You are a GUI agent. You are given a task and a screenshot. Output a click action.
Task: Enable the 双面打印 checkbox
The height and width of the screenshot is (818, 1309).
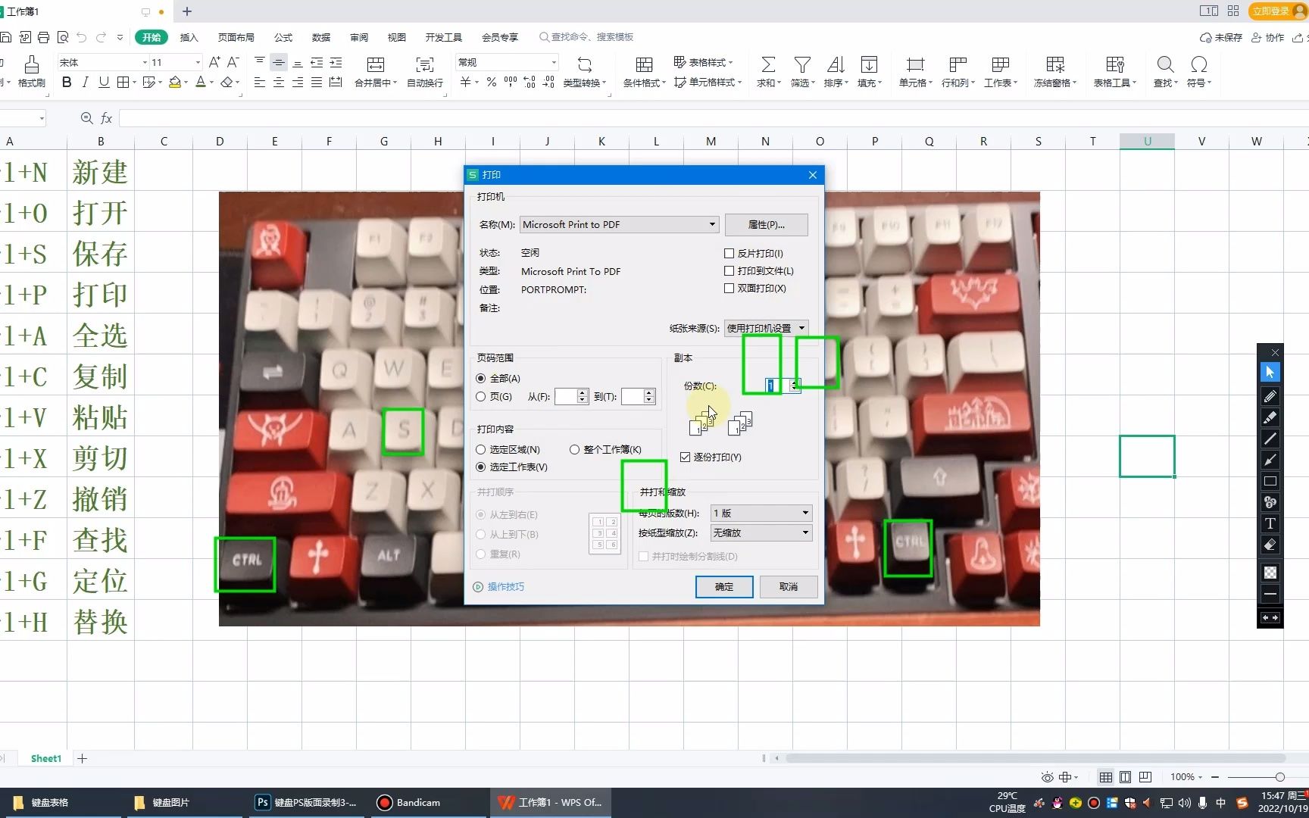point(729,289)
